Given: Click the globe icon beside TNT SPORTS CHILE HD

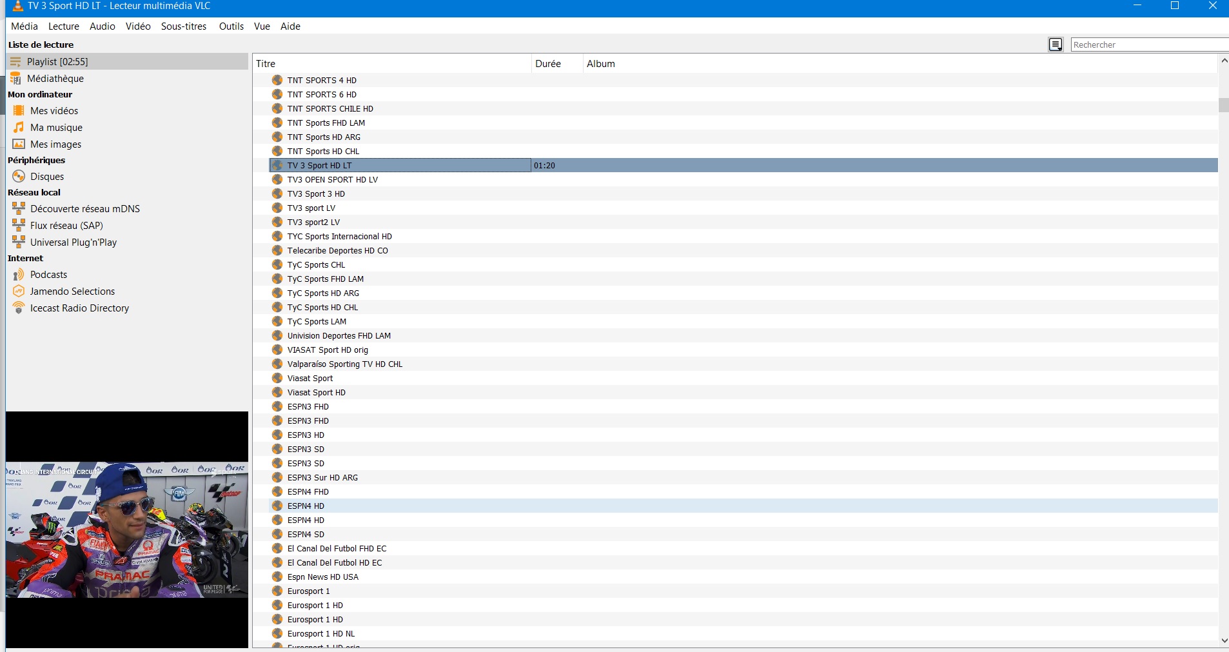Looking at the screenshot, I should click(x=277, y=108).
